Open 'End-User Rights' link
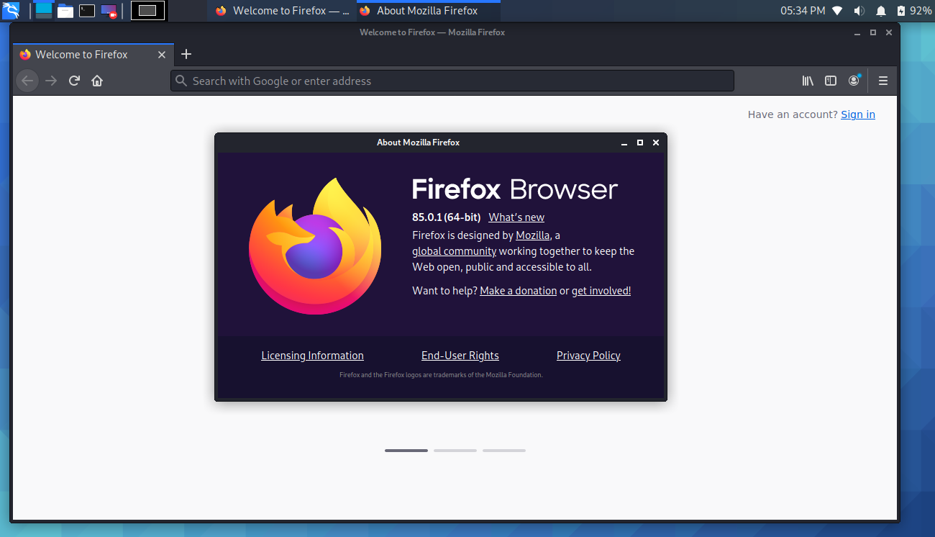This screenshot has height=537, width=935. [460, 356]
